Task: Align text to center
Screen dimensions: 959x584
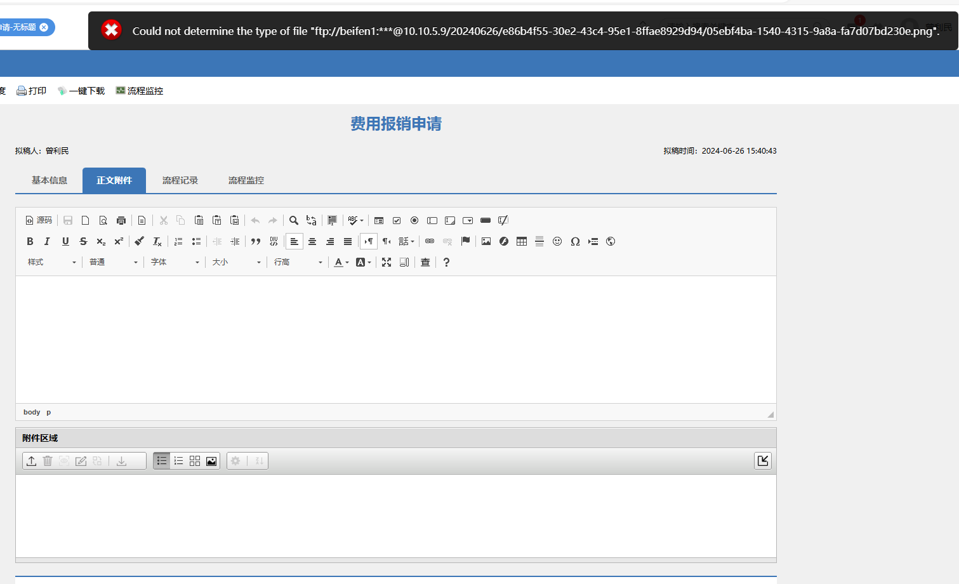Action: [312, 241]
